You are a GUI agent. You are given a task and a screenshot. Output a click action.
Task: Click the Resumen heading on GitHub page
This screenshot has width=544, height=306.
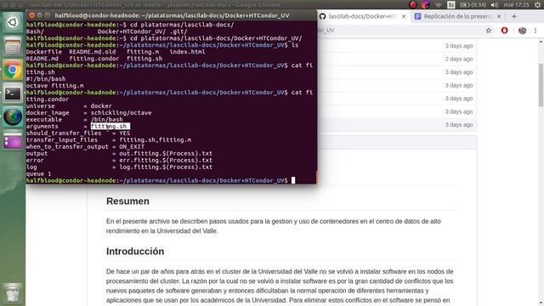point(127,201)
